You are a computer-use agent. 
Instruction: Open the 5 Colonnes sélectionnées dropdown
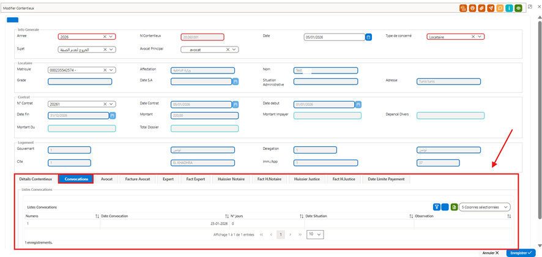click(484, 207)
